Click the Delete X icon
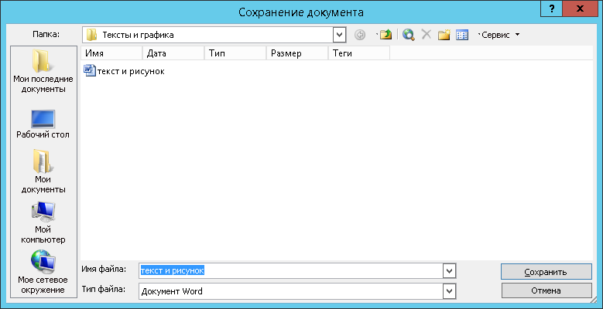603x309 pixels. (426, 35)
